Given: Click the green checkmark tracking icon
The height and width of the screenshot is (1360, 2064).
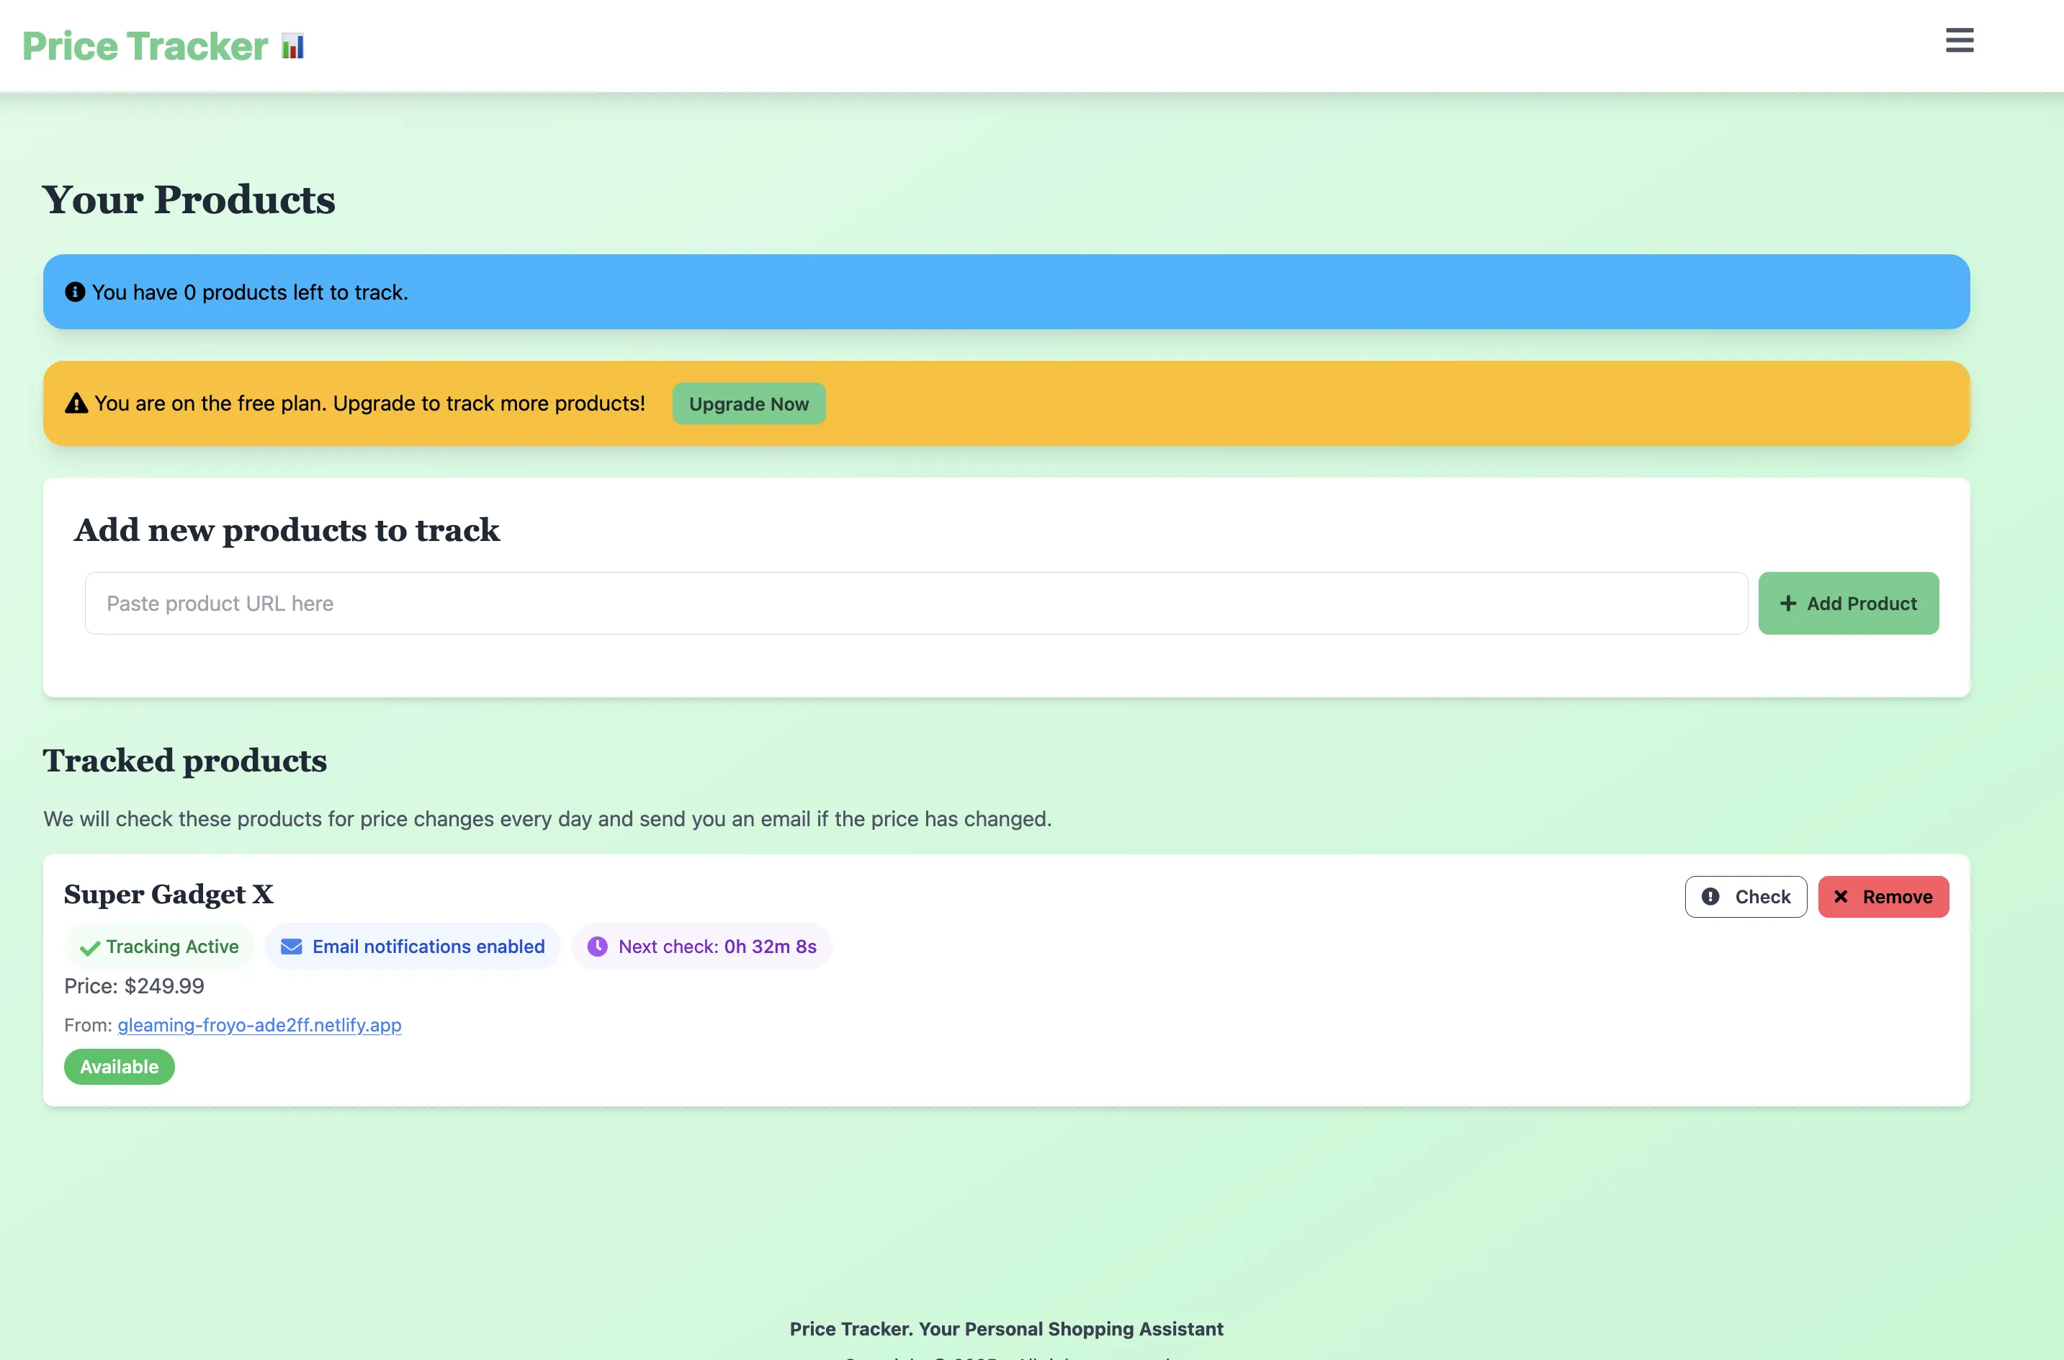Looking at the screenshot, I should pyautogui.click(x=89, y=948).
